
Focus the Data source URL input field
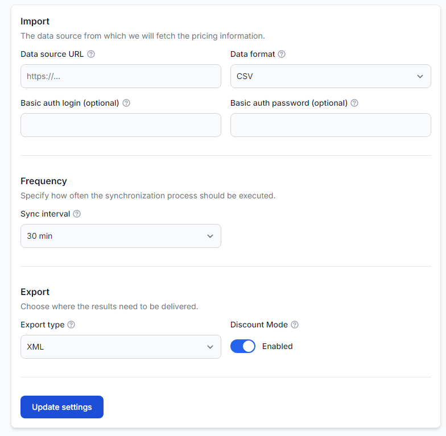coord(121,76)
